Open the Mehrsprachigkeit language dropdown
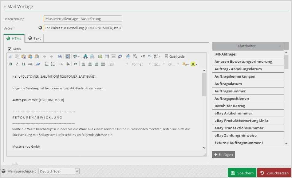 [59, 171]
